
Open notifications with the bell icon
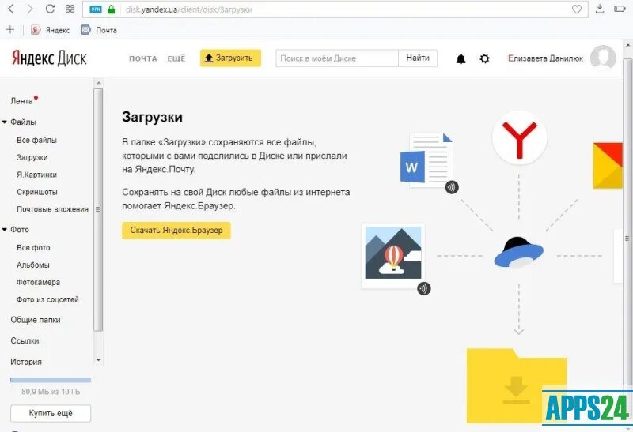pyautogui.click(x=461, y=59)
